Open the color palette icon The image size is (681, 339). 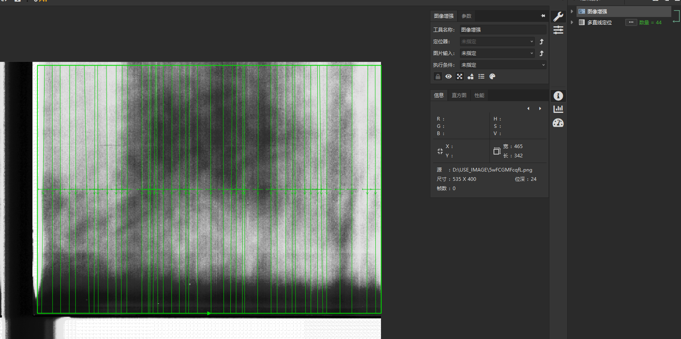492,76
